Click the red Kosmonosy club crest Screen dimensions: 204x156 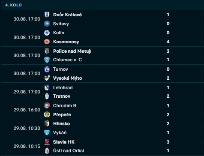tap(47, 42)
